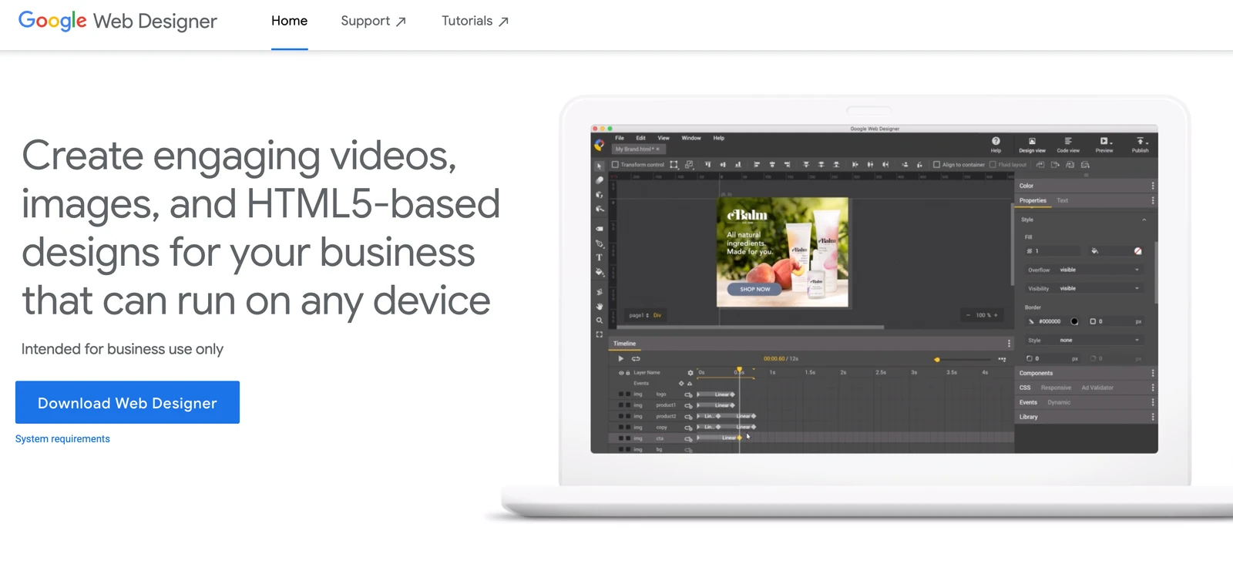Open the page1 selector in the canvas
The height and width of the screenshot is (564, 1233).
[639, 315]
